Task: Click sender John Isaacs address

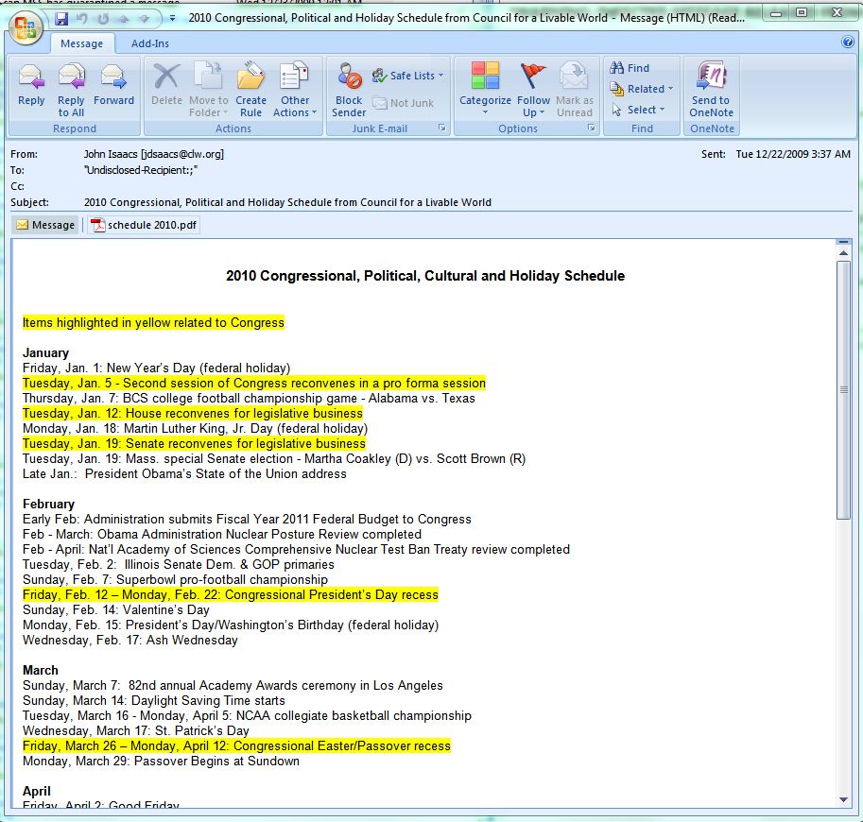Action: 153,154
